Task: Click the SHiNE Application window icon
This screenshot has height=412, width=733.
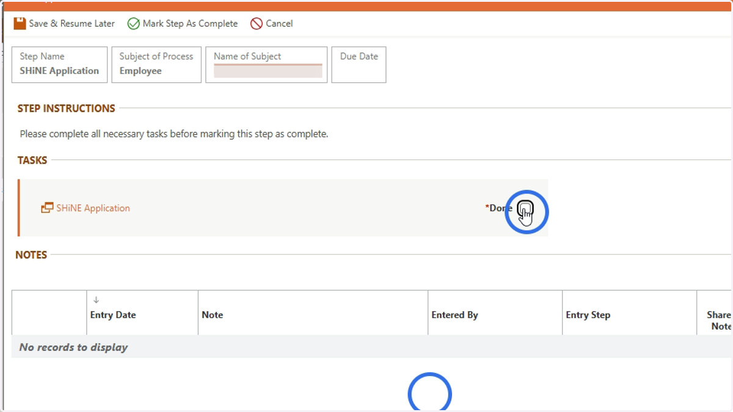Action: (47, 208)
